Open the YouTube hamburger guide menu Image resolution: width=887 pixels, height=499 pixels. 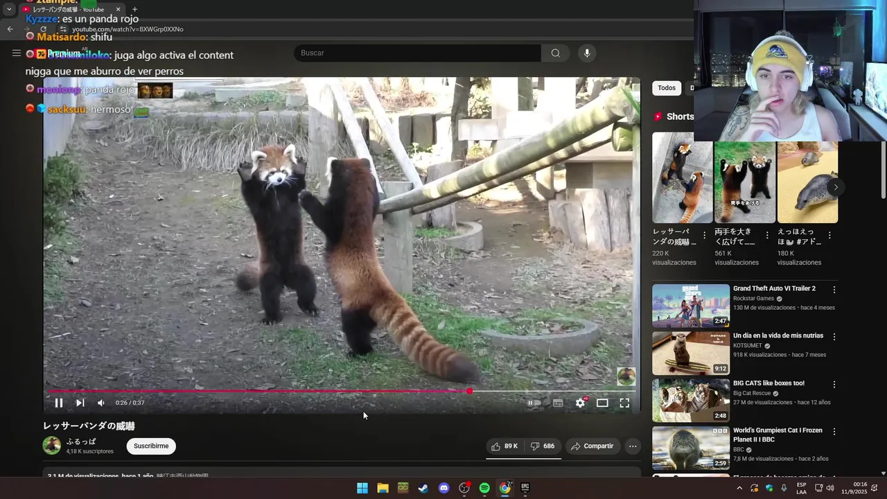pyautogui.click(x=16, y=53)
